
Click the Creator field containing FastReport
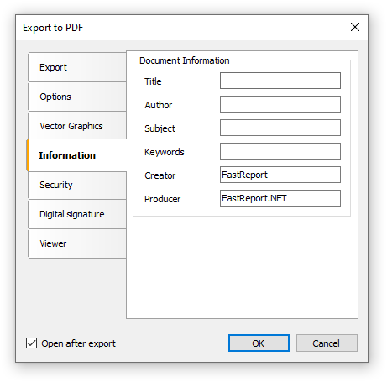280,175
